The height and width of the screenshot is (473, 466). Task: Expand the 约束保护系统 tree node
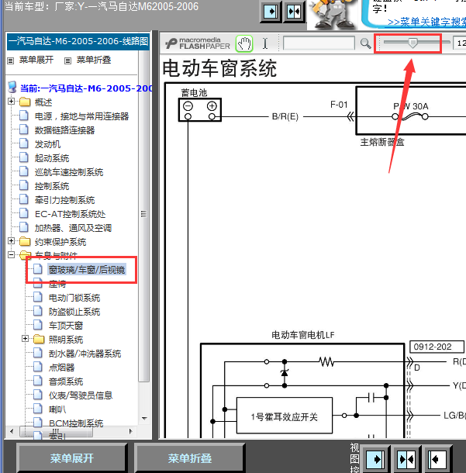point(11,240)
